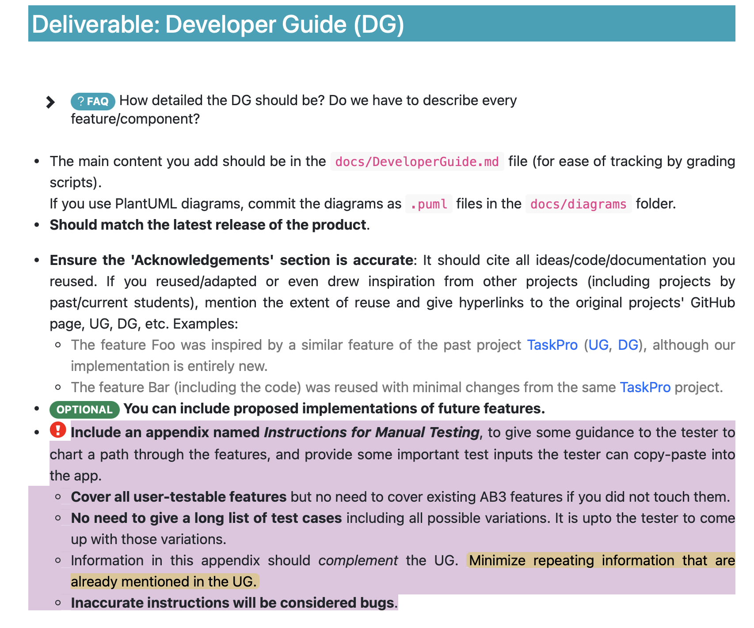Click the .puml code text
Viewport: 754px width, 628px height.
(429, 204)
